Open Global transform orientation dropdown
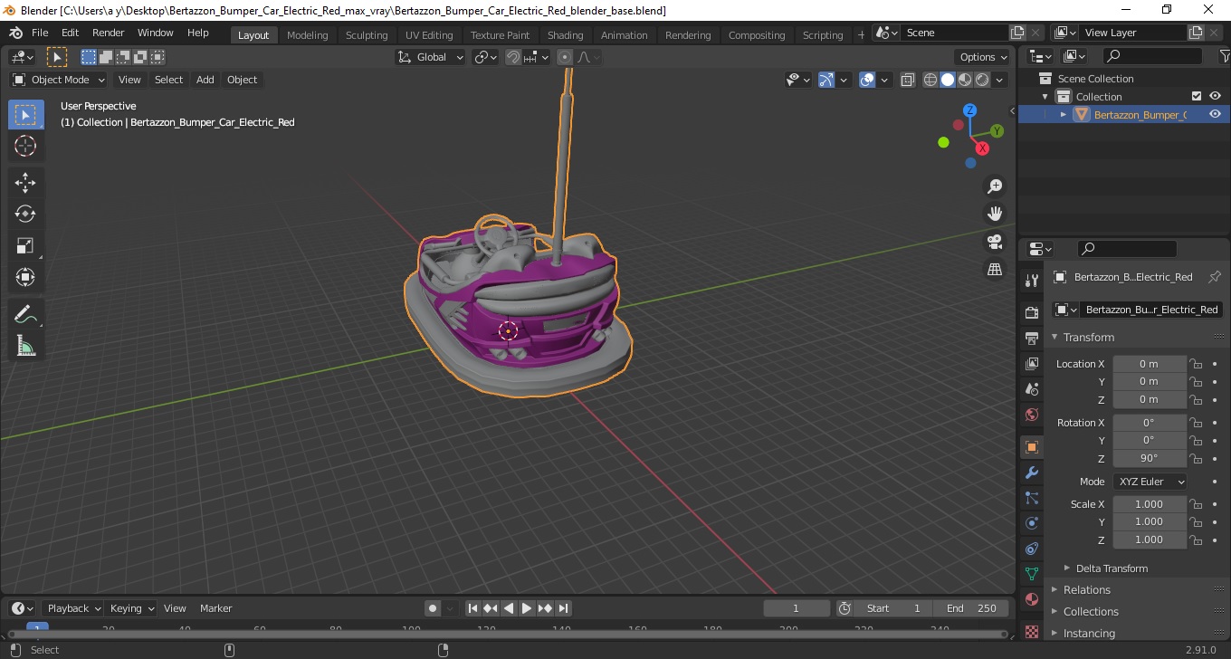Screen dimensions: 1231x659 (x=431, y=57)
